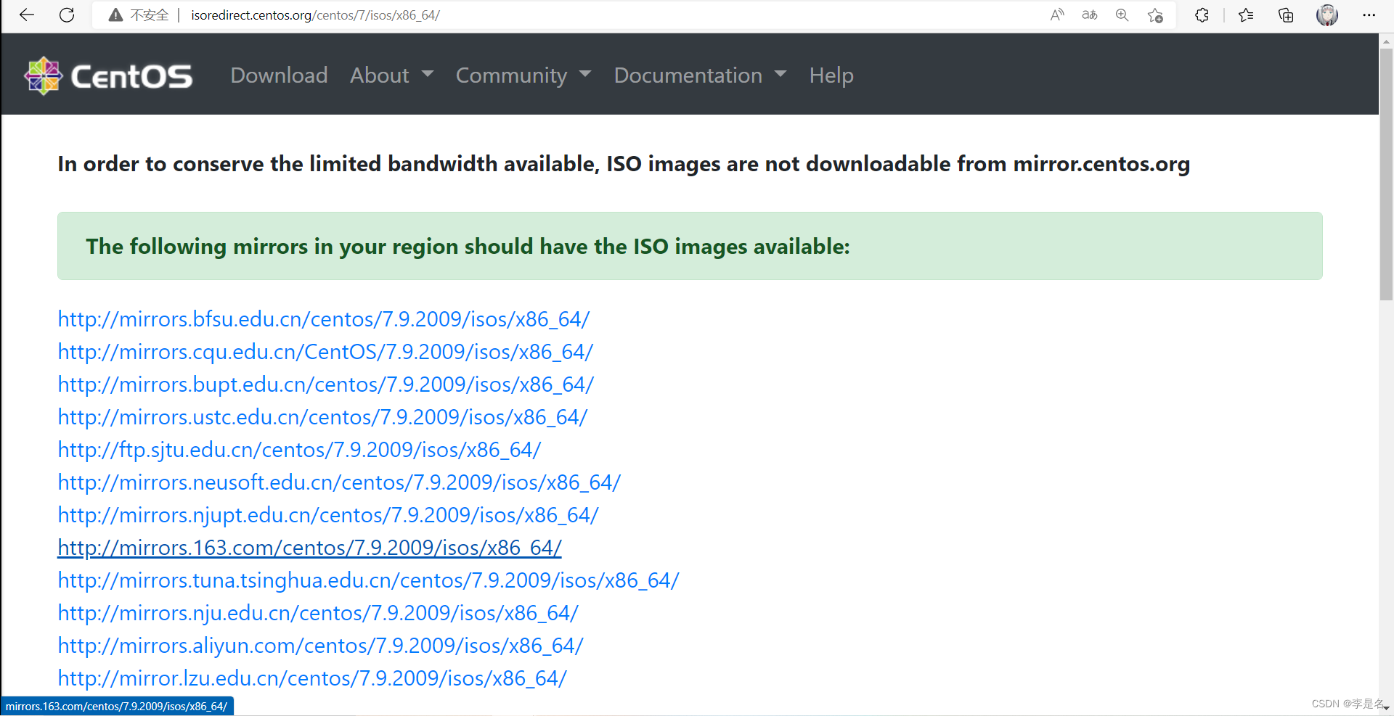
Task: Open the zoom magnifier icon
Action: tap(1122, 15)
